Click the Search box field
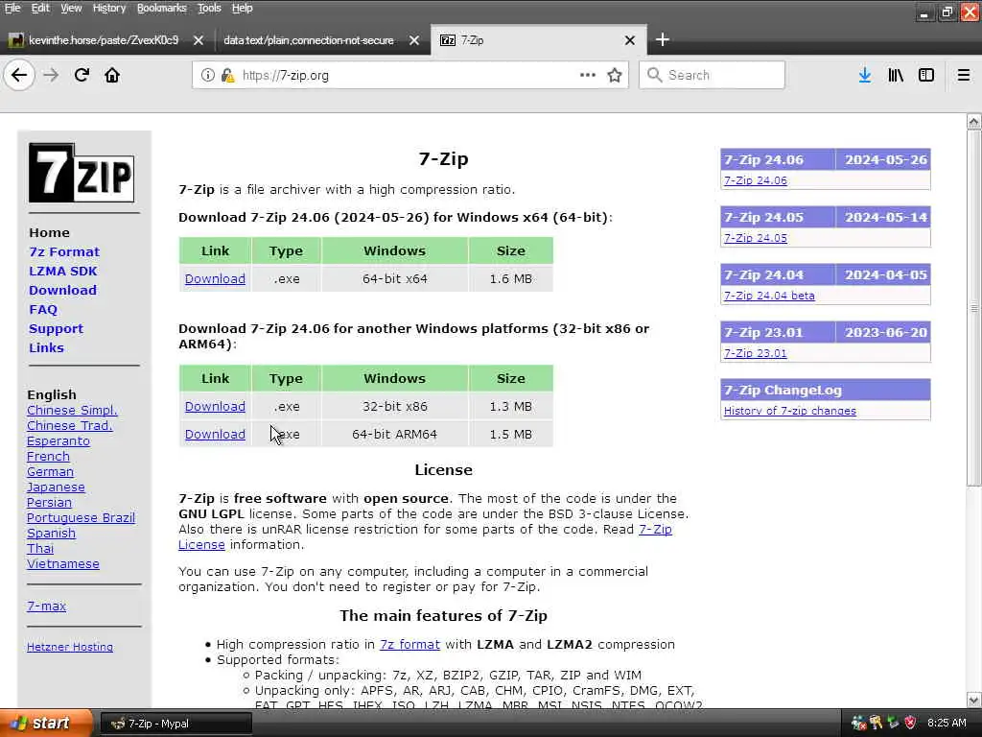 coord(712,75)
